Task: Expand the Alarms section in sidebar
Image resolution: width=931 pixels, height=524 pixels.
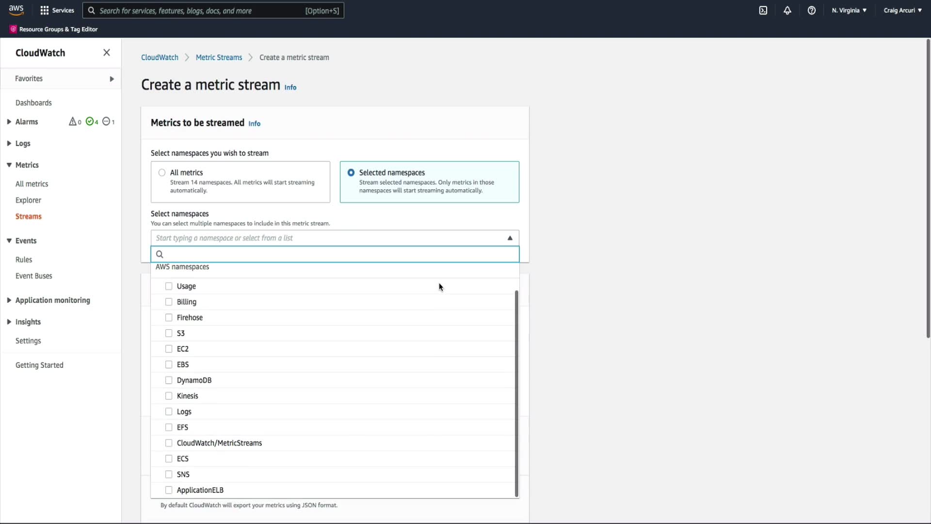Action: (9, 122)
